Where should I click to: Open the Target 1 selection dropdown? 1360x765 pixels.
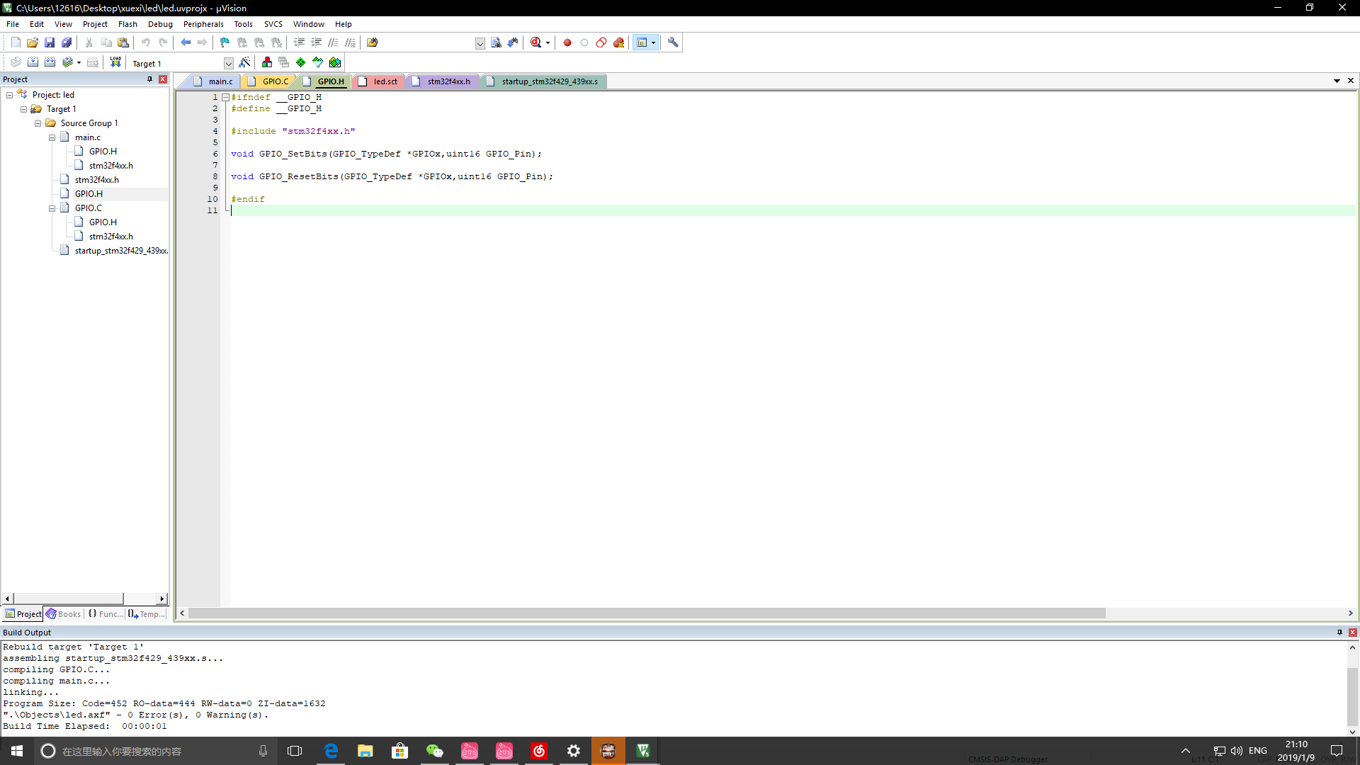pyautogui.click(x=228, y=63)
